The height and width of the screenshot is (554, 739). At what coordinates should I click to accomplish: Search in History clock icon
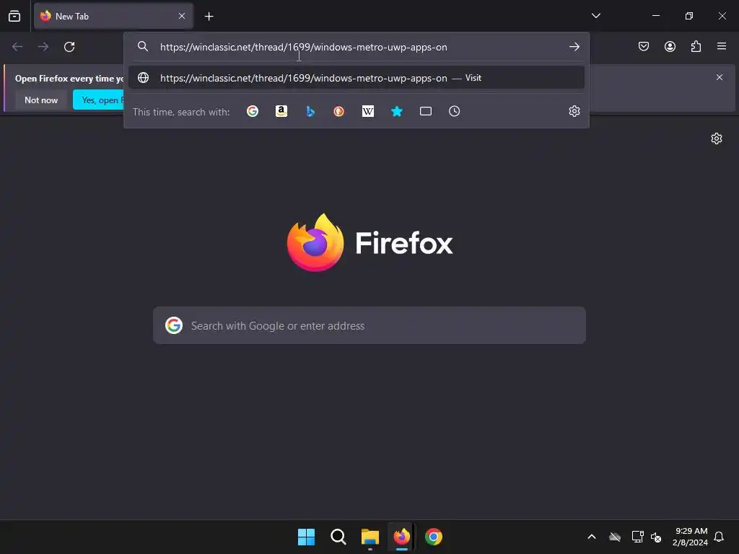tap(455, 111)
